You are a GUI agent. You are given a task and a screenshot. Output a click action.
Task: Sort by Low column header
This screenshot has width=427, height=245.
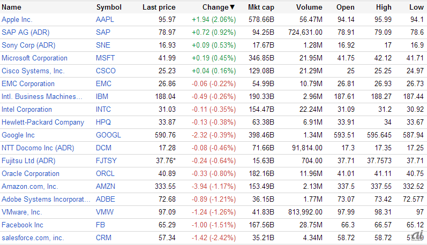[416, 7]
